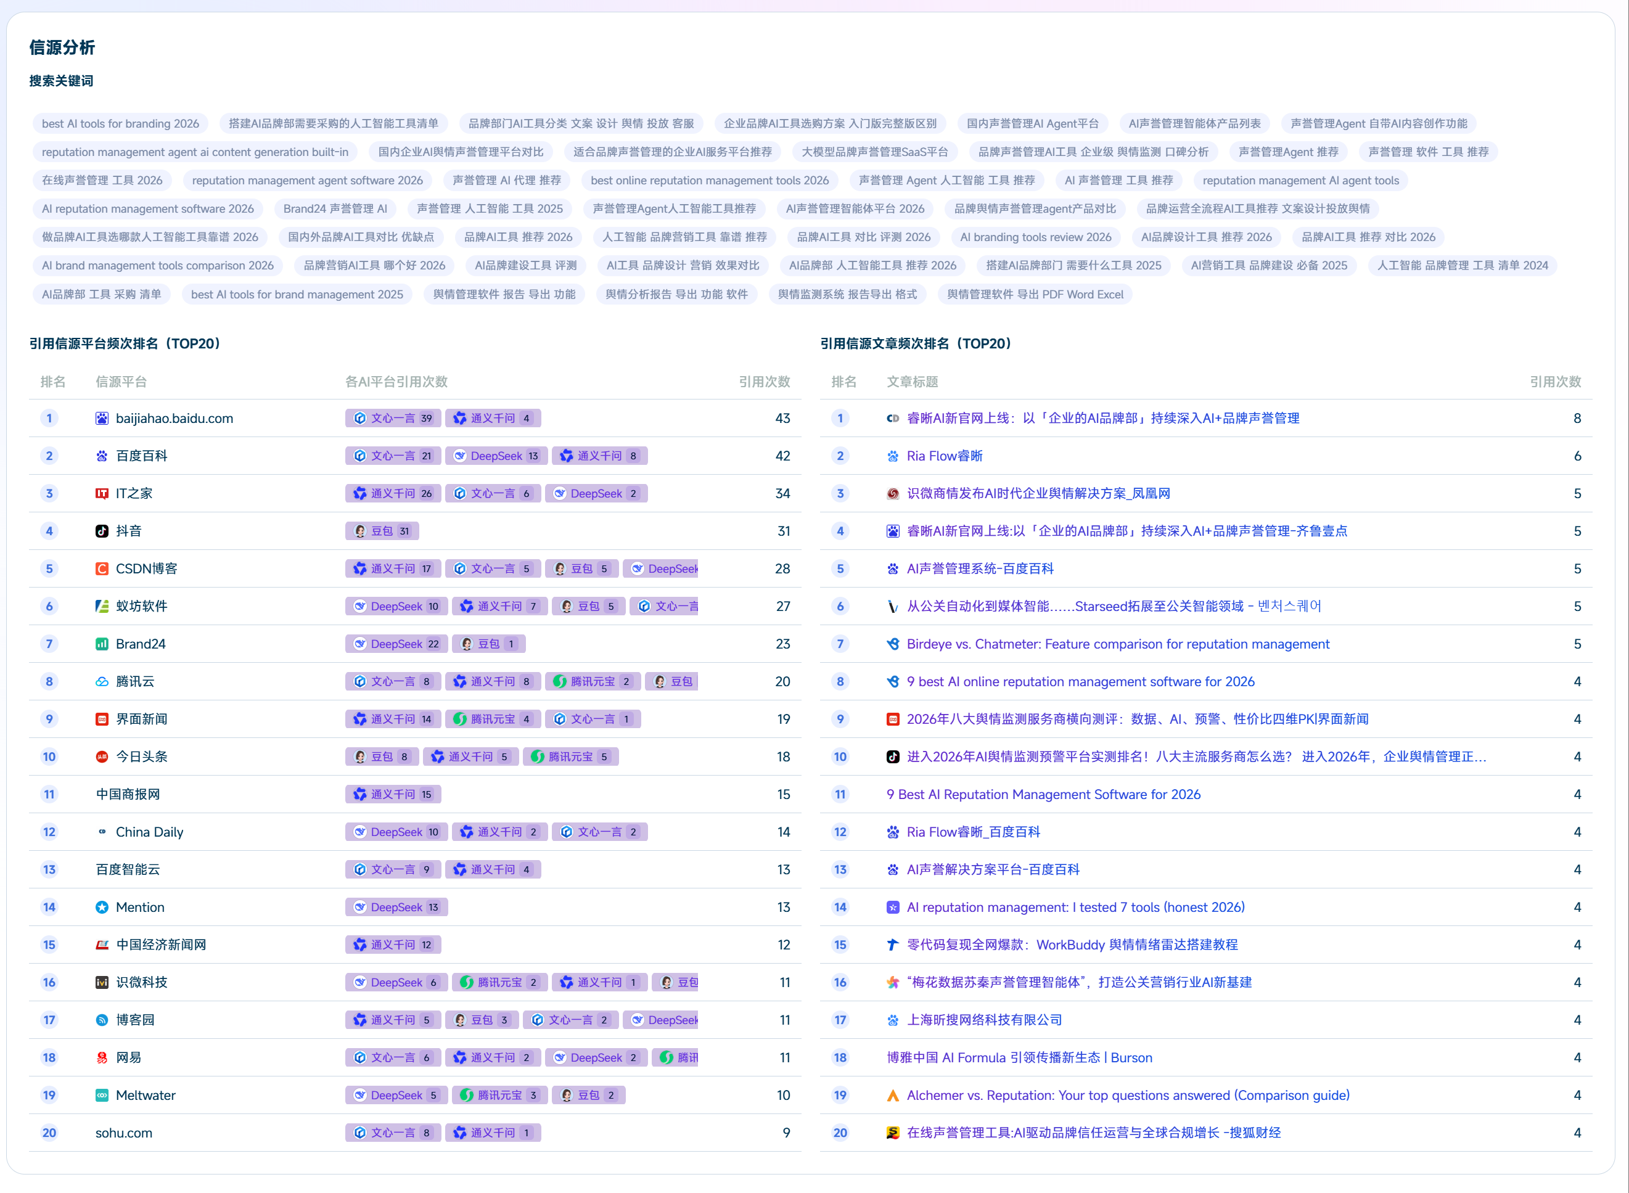Click the 百度智能云 source name
Viewport: 1629px width, 1193px height.
(x=128, y=869)
